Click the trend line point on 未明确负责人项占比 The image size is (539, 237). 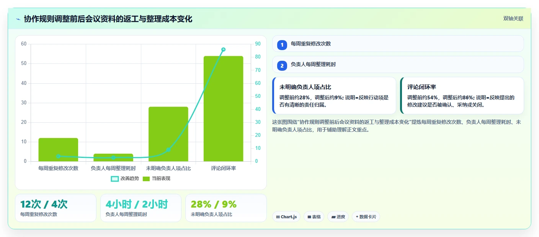point(168,149)
